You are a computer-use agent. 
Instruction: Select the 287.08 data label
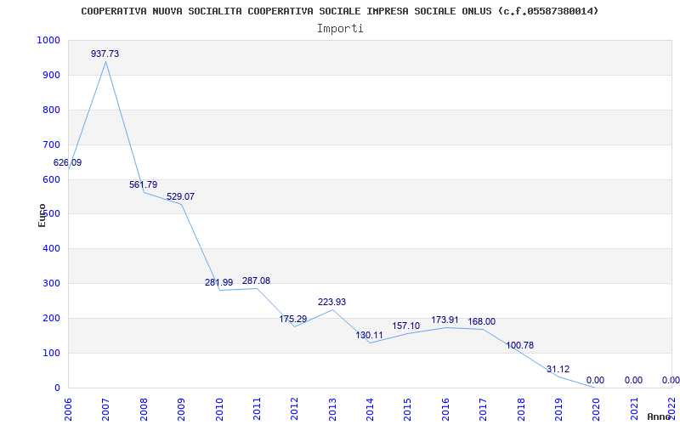256,280
